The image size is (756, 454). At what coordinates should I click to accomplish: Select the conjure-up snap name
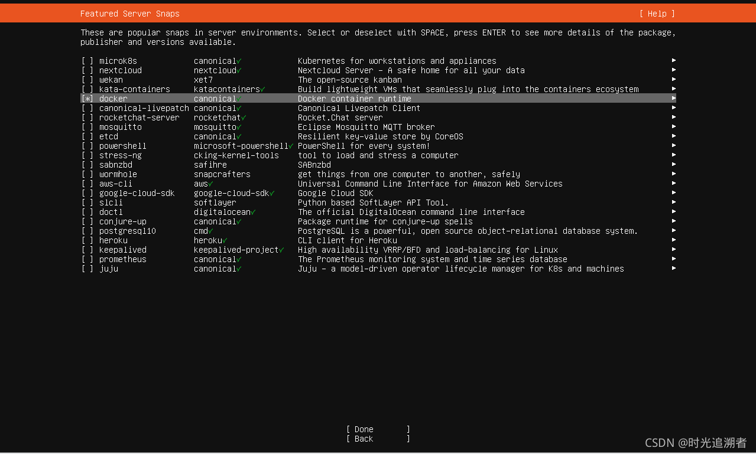(123, 221)
